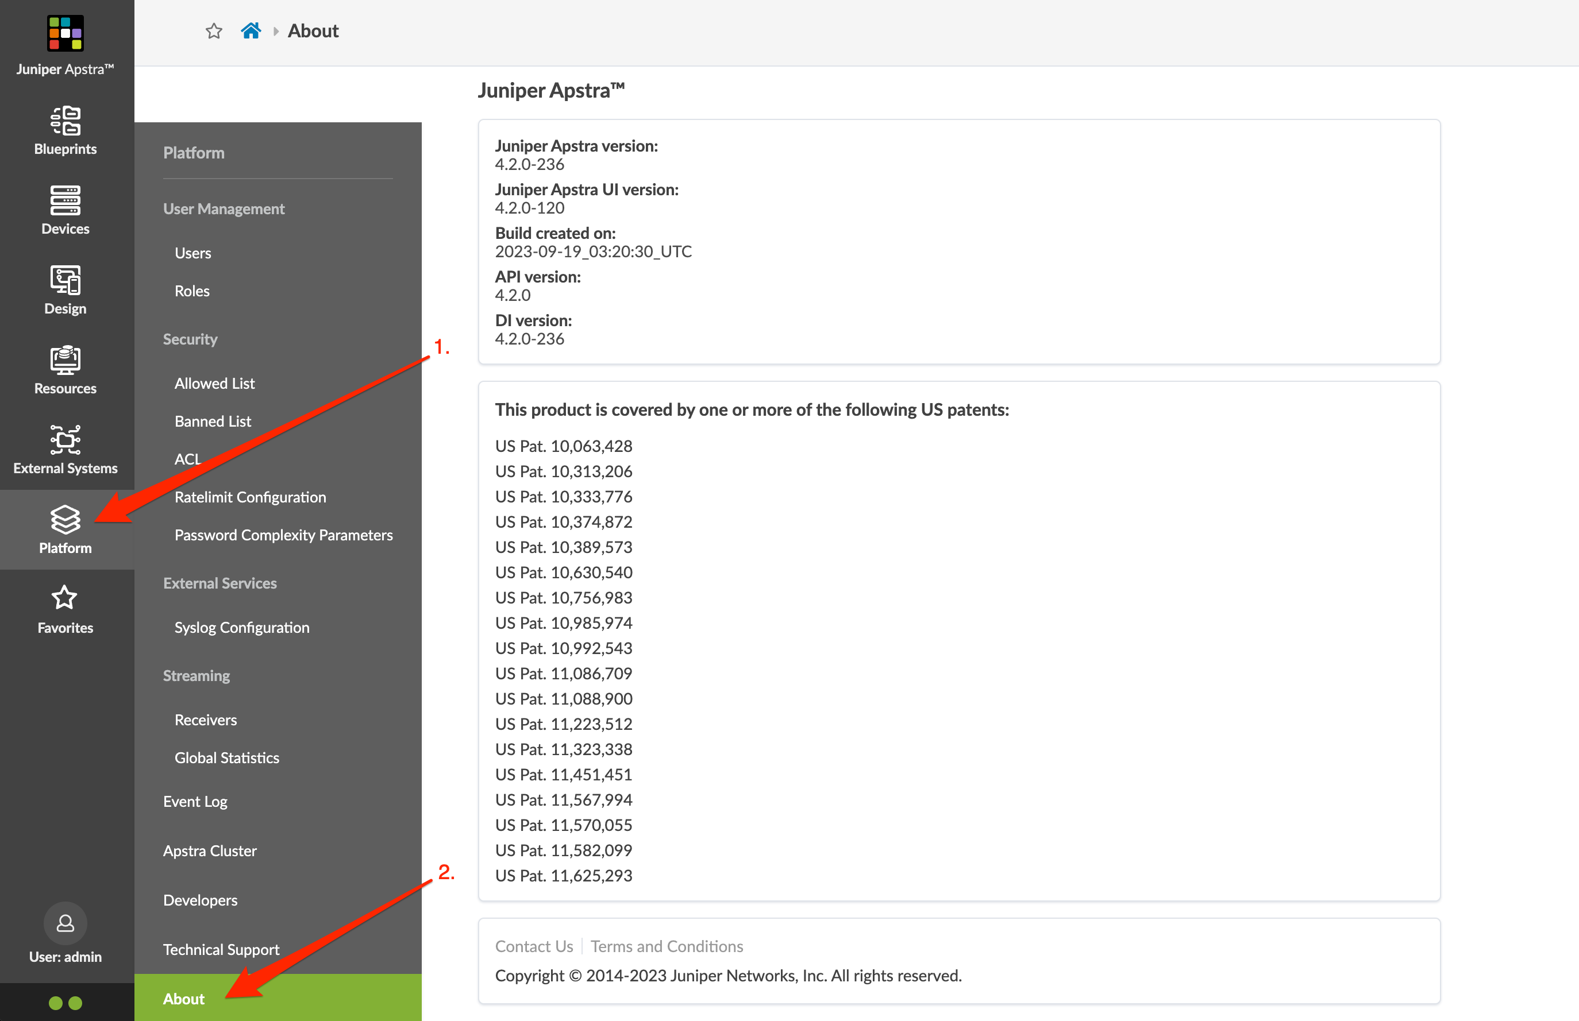Open Allowed List under Security
The image size is (1579, 1021).
coord(214,383)
